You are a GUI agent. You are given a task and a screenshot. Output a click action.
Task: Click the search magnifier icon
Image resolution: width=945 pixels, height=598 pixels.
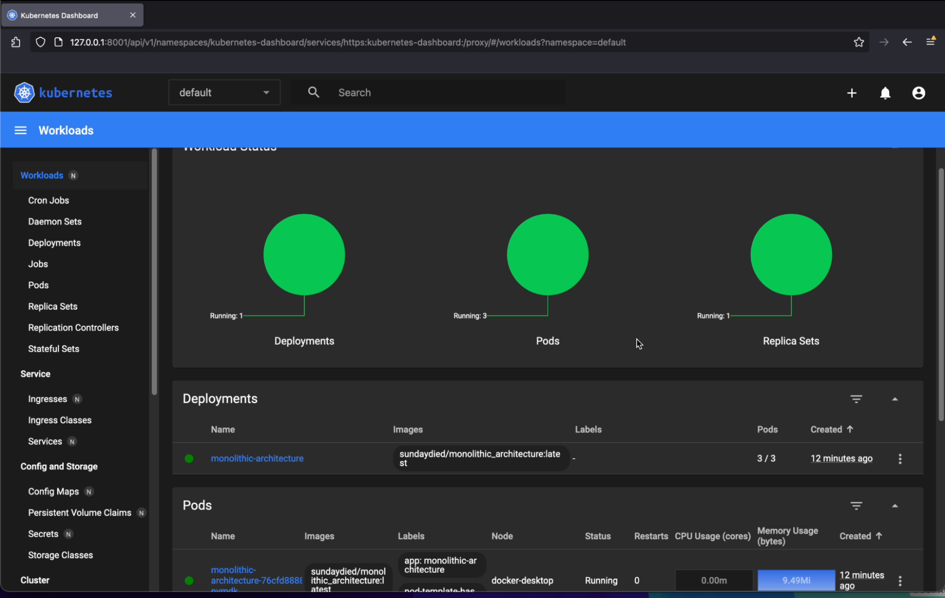313,92
